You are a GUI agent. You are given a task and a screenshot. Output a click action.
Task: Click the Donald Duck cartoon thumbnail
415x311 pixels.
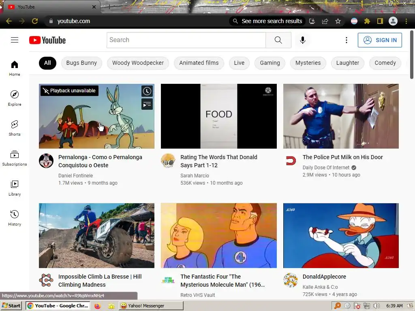pyautogui.click(x=341, y=236)
